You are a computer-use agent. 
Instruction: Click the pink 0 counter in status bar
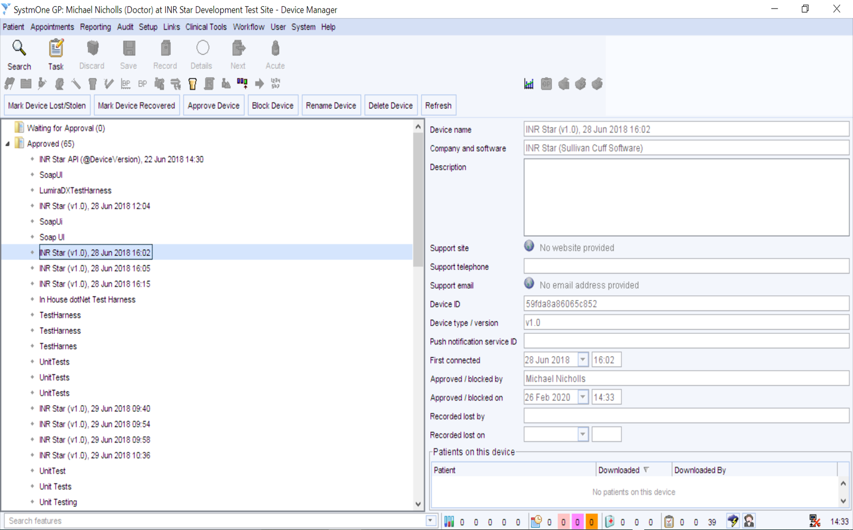[x=563, y=522]
